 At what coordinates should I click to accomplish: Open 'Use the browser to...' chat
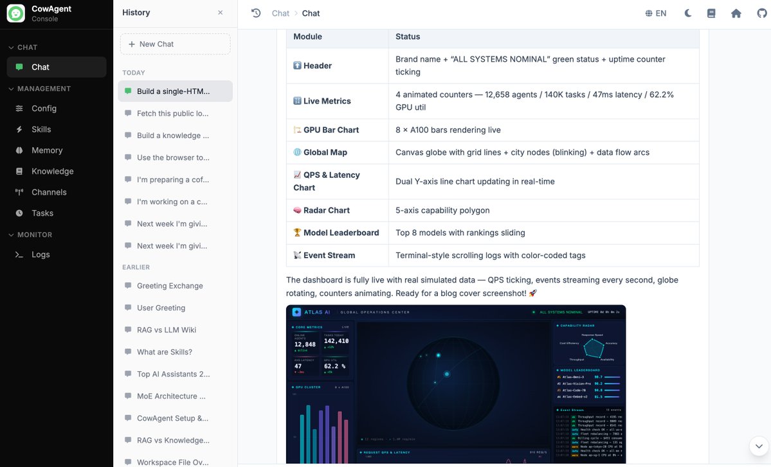coord(175,157)
